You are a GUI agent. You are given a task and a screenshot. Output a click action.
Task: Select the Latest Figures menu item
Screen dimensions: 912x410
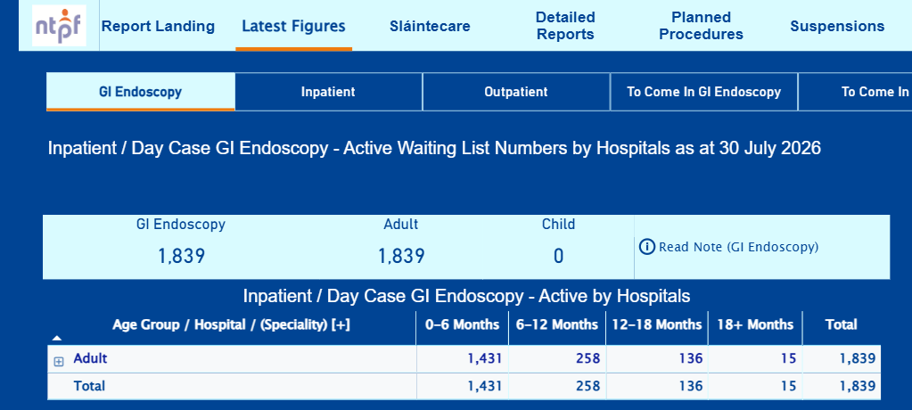coord(293,26)
